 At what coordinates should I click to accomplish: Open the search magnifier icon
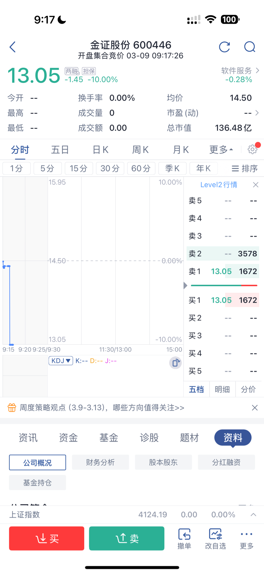click(250, 47)
